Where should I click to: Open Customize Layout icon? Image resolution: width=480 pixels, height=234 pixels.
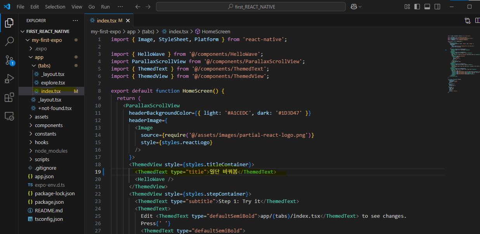coord(407,7)
